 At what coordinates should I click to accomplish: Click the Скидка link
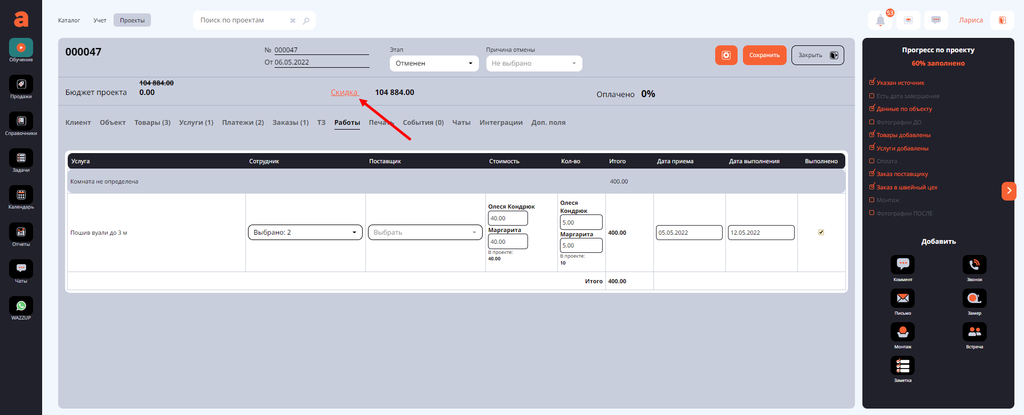[344, 92]
